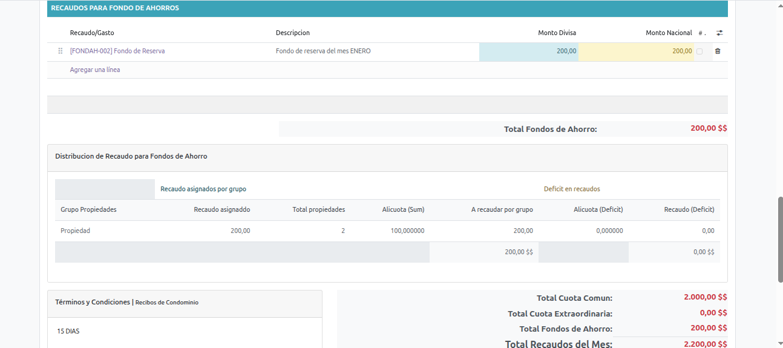Viewport: 783px width, 348px height.
Task: Select the yellow Monto Nacional amount cell
Action: pos(635,51)
